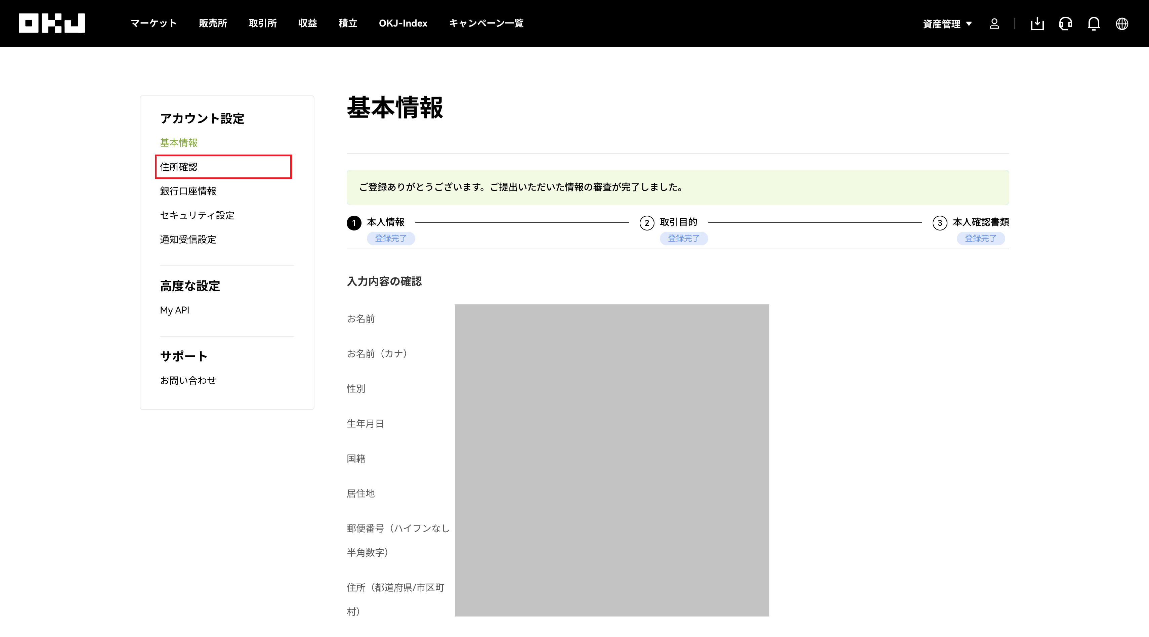Click the 登録完了 badge under 本人情報

[x=391, y=239]
